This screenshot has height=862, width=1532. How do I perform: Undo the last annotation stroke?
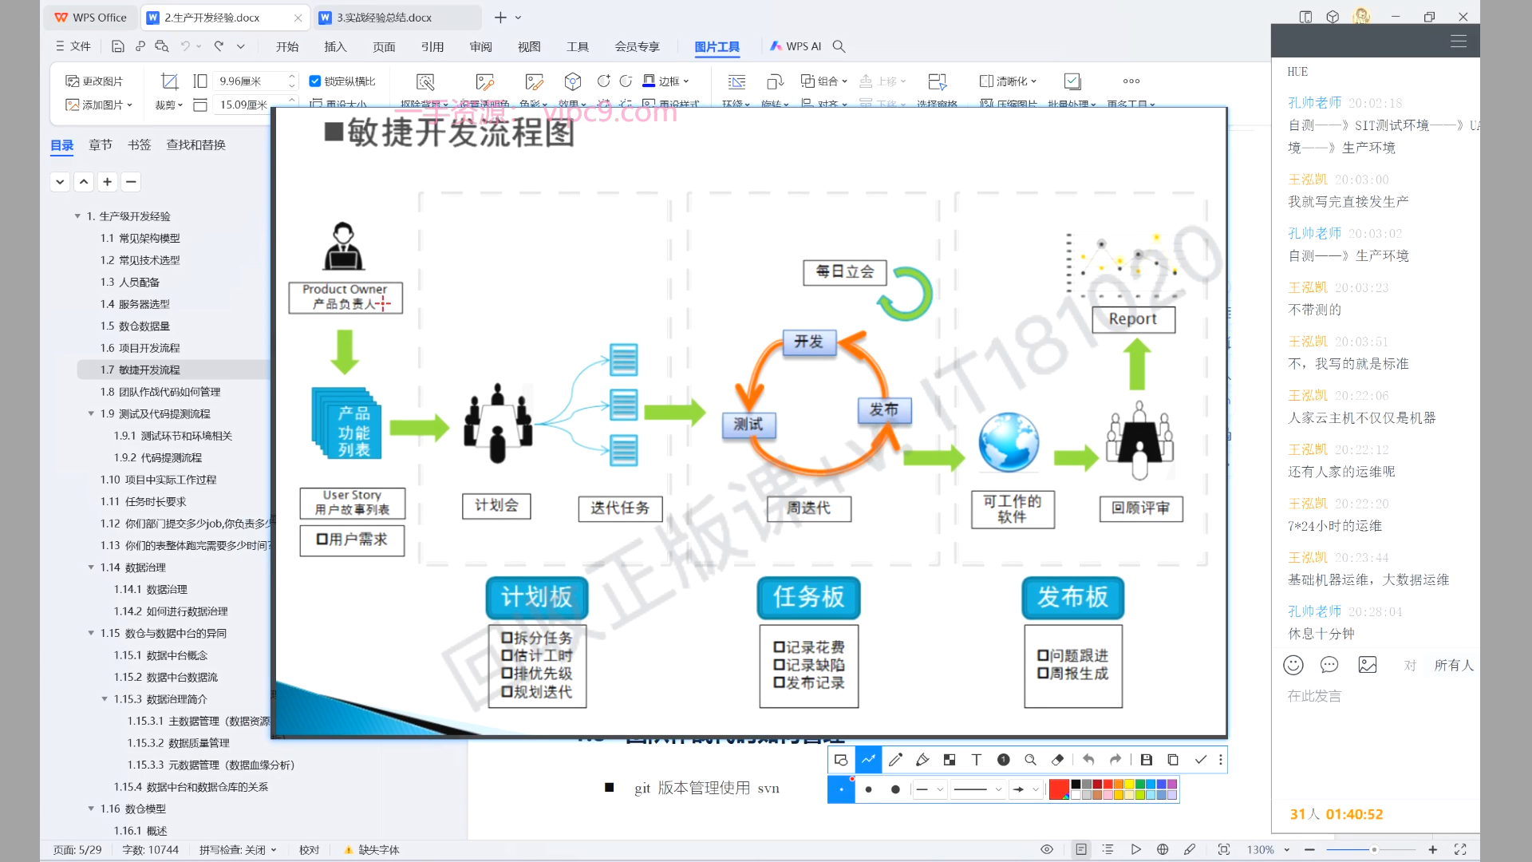pos(1088,760)
